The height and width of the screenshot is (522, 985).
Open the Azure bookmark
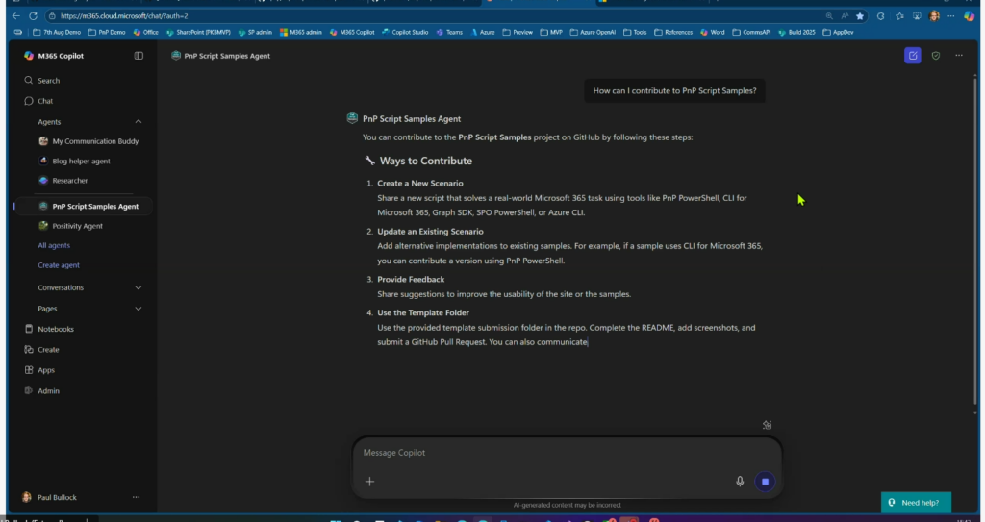pyautogui.click(x=483, y=32)
